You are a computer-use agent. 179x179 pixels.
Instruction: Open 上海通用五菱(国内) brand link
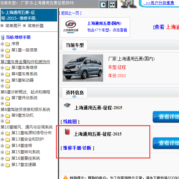click(x=104, y=23)
